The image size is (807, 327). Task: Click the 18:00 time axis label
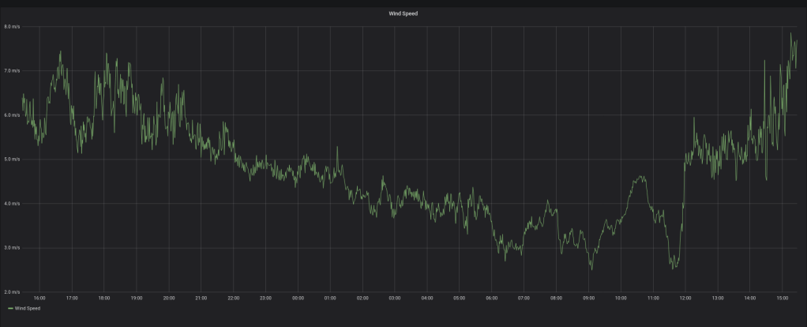pyautogui.click(x=104, y=298)
